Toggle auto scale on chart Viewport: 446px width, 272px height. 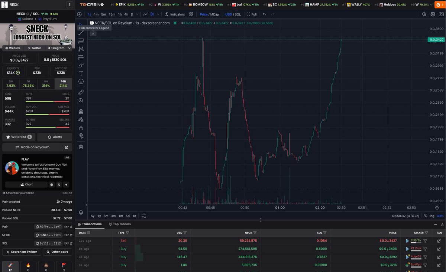point(440,216)
